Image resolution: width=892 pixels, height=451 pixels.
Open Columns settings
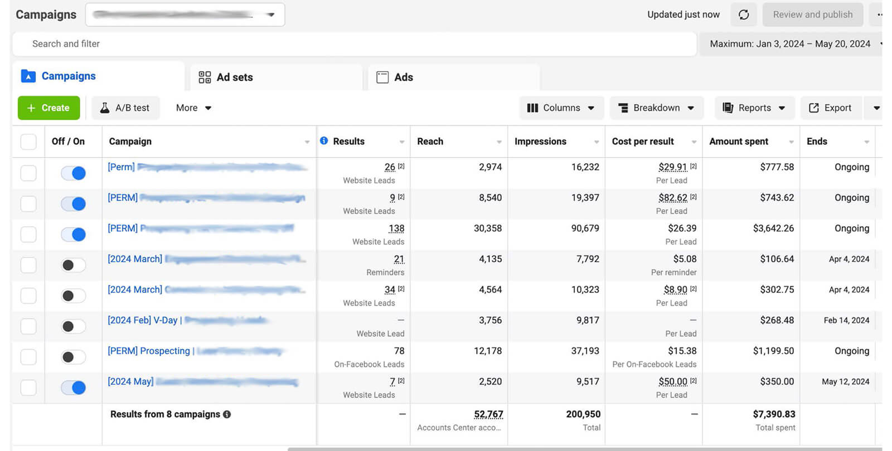(x=561, y=108)
